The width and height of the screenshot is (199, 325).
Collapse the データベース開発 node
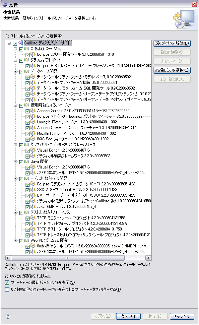click(15, 72)
